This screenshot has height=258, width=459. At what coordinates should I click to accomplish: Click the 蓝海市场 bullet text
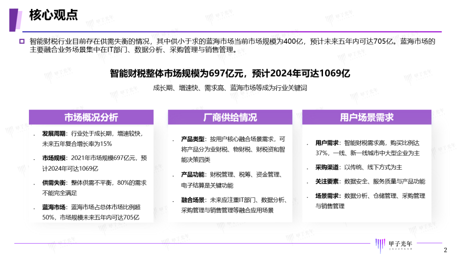click(91, 212)
